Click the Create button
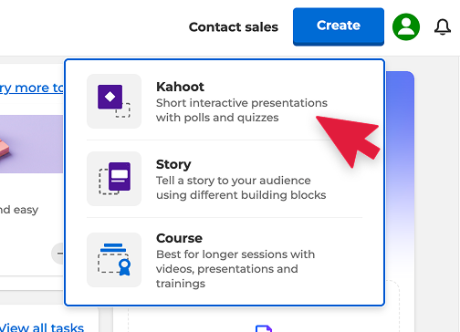The image size is (460, 332). tap(339, 26)
